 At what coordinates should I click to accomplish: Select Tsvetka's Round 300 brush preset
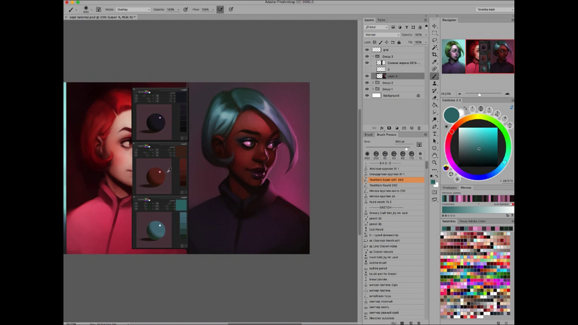coord(394,185)
